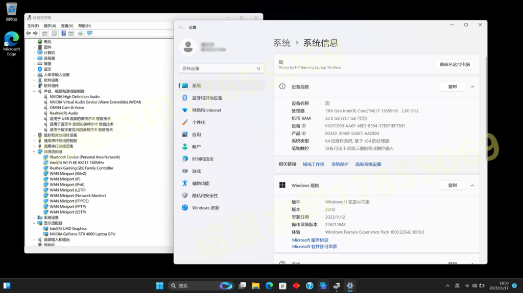523x293 pixels.
Task: Select Windows 更新 in Settings sidebar
Action: pyautogui.click(x=222, y=208)
